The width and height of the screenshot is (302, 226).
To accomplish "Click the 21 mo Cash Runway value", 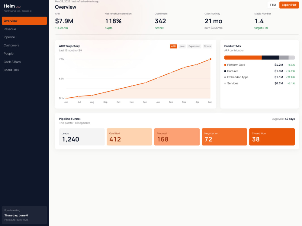I will 214,21.
